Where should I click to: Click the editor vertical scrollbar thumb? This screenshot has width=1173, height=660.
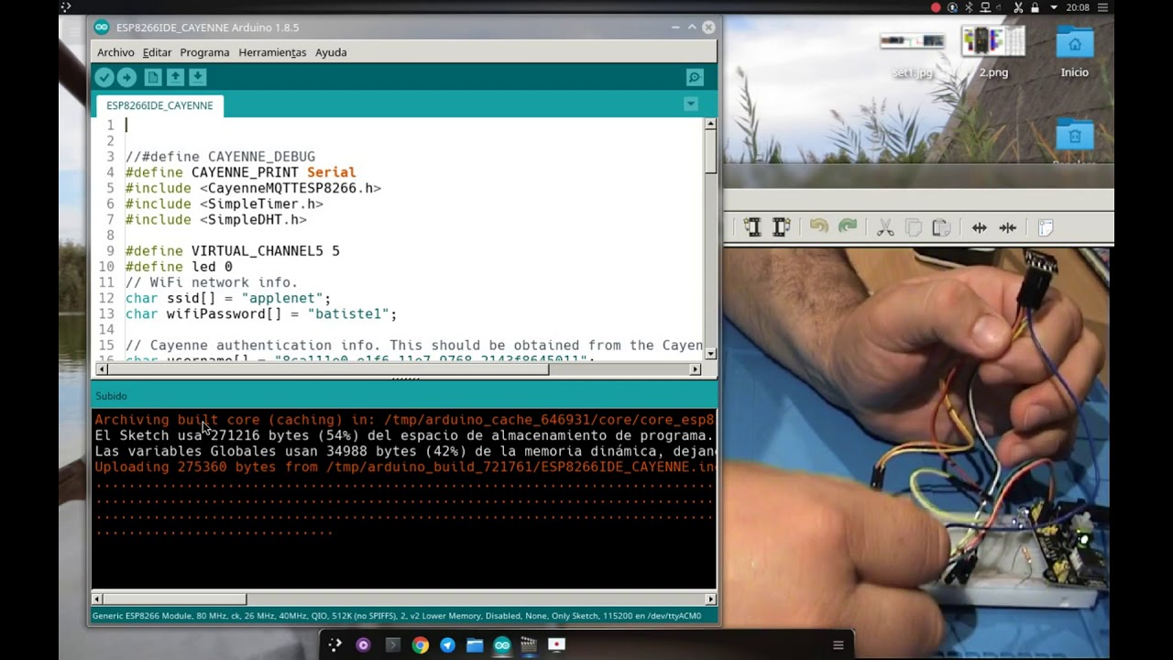pyautogui.click(x=710, y=151)
